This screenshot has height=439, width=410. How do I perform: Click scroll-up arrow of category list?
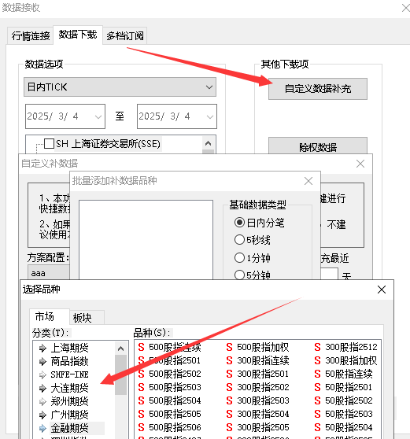120,349
